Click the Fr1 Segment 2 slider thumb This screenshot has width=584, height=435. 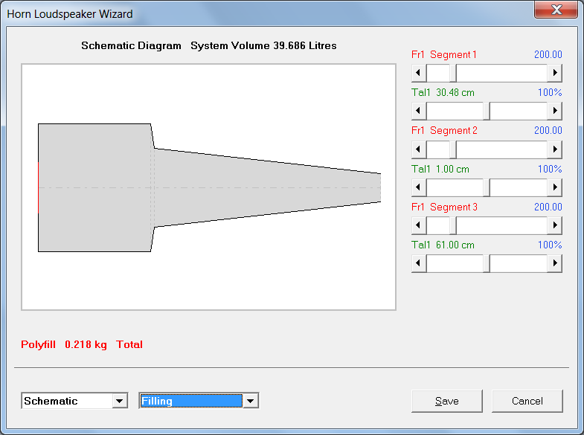(x=453, y=149)
